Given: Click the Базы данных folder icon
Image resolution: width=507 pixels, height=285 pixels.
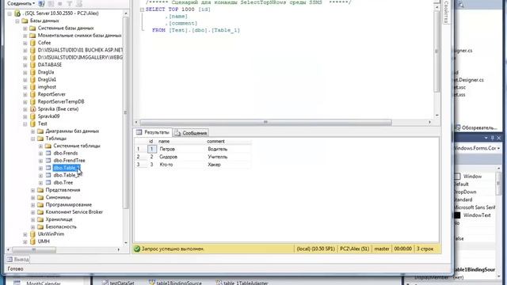Looking at the screenshot, I should (x=25, y=21).
